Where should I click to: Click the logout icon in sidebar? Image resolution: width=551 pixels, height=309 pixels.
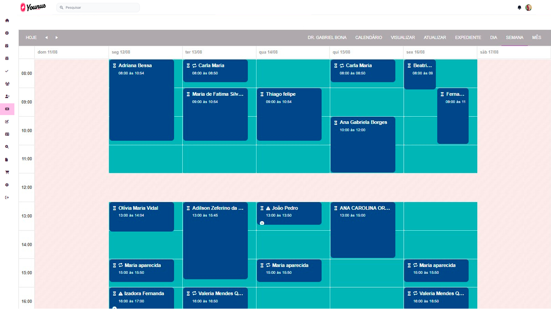point(7,198)
